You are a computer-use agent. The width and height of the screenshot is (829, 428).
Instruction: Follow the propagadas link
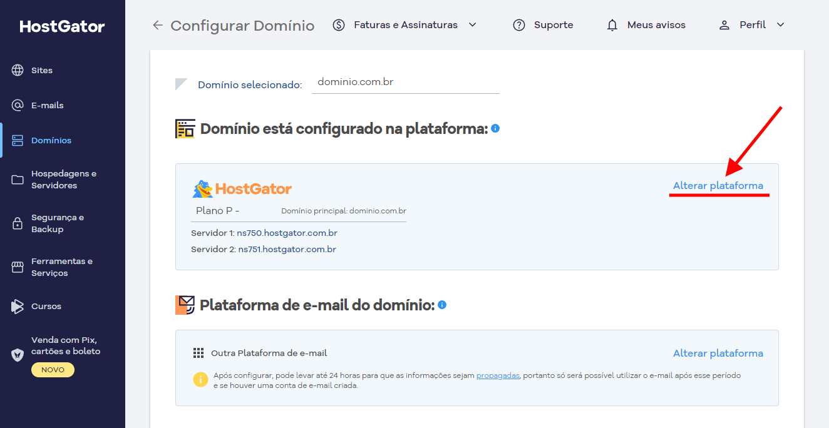(x=498, y=375)
